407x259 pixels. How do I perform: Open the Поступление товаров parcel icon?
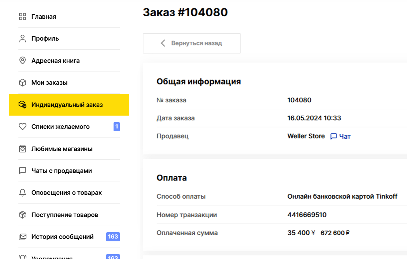[x=22, y=215]
